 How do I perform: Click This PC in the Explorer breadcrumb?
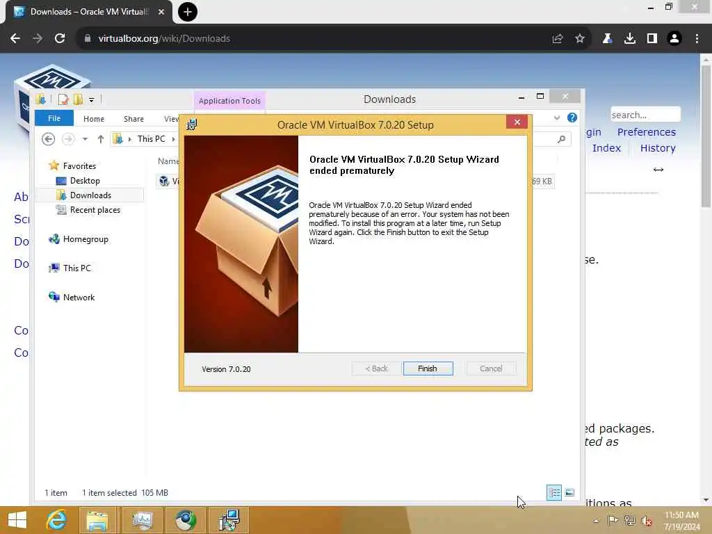[151, 139]
